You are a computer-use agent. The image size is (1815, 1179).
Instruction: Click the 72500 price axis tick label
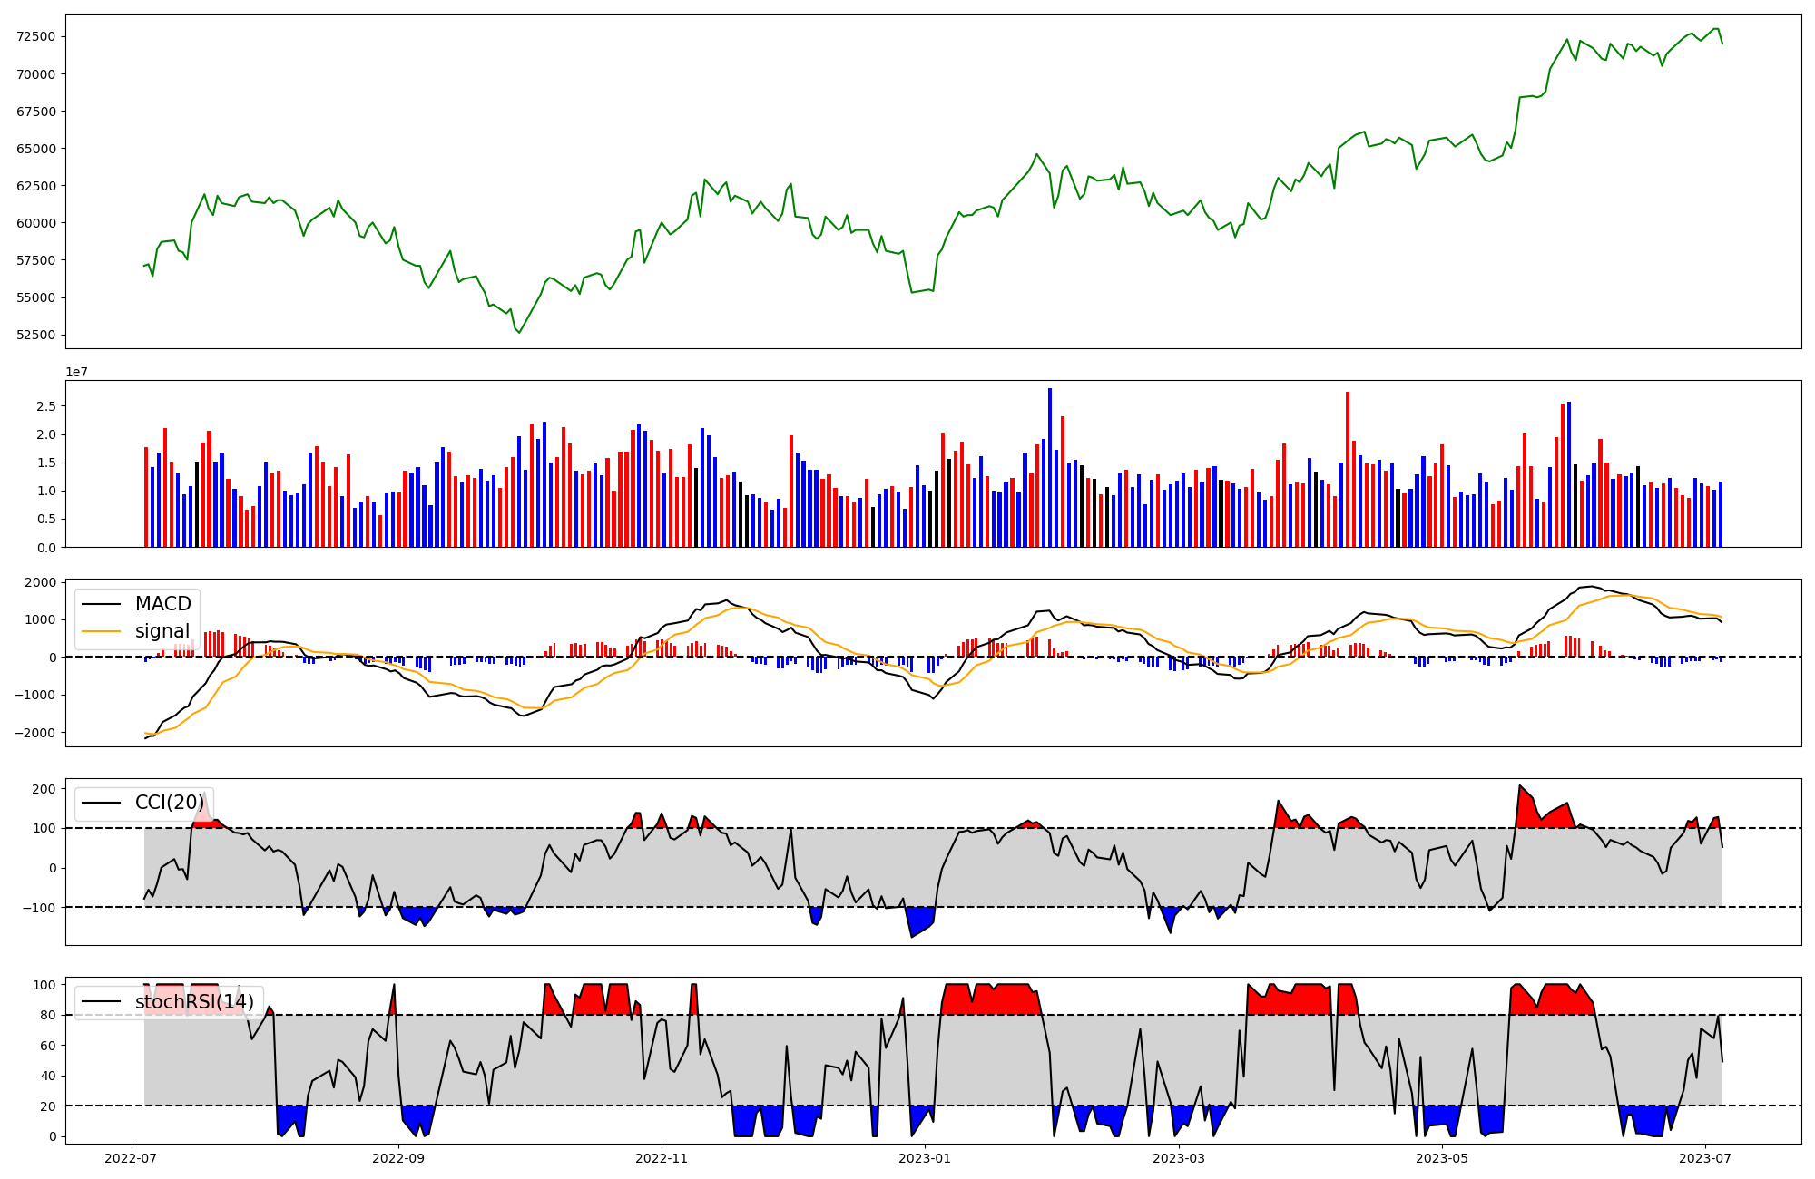[x=36, y=37]
